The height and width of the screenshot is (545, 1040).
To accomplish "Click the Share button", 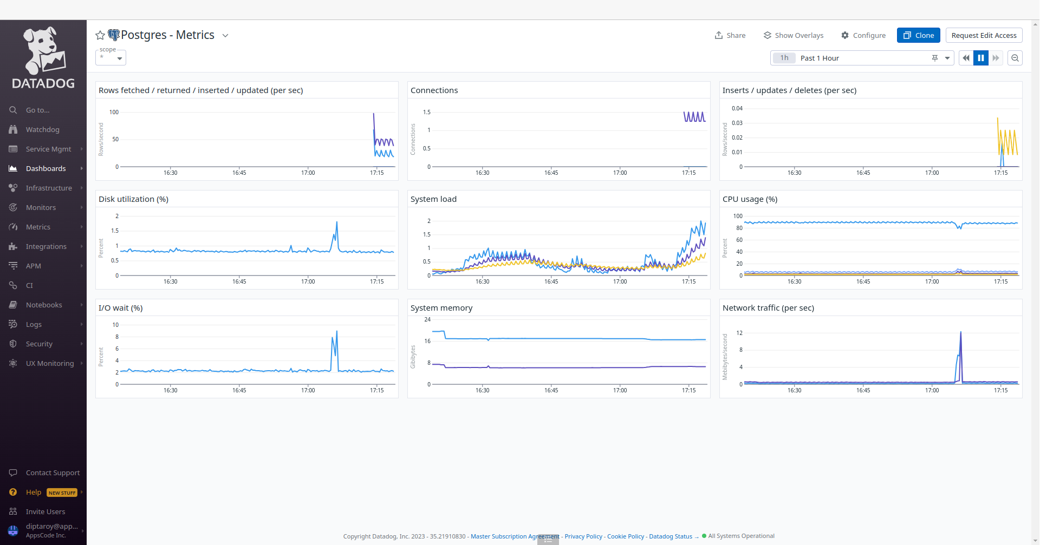I will (730, 35).
